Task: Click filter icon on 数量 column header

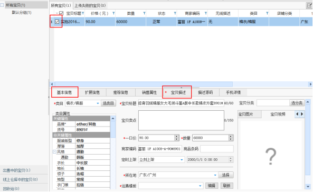Action: click(144, 13)
